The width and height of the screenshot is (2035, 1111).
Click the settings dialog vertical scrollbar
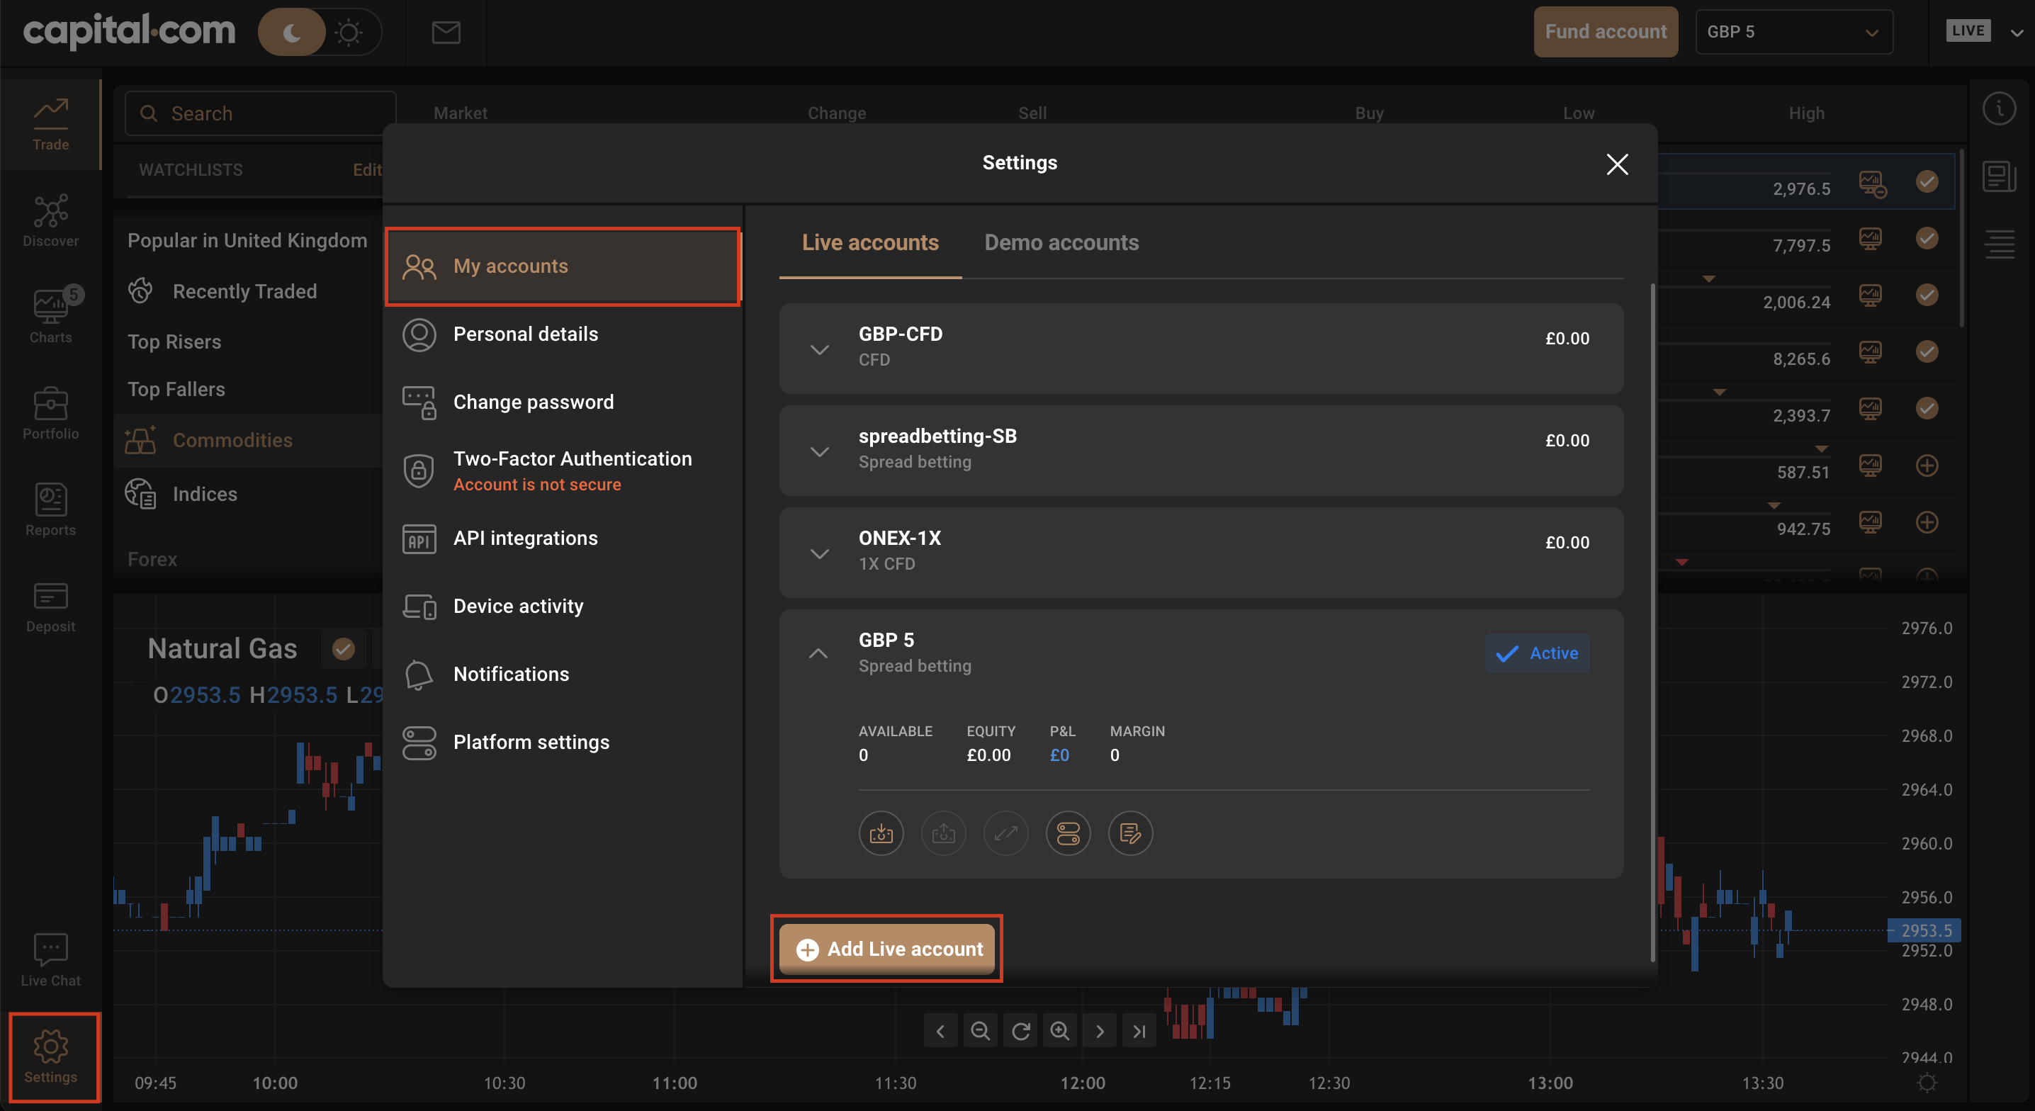coord(1652,623)
